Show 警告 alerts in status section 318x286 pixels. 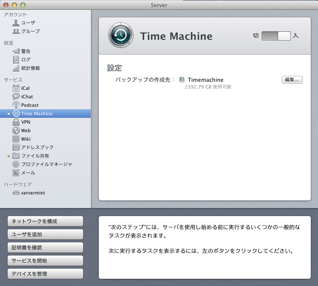click(x=25, y=51)
